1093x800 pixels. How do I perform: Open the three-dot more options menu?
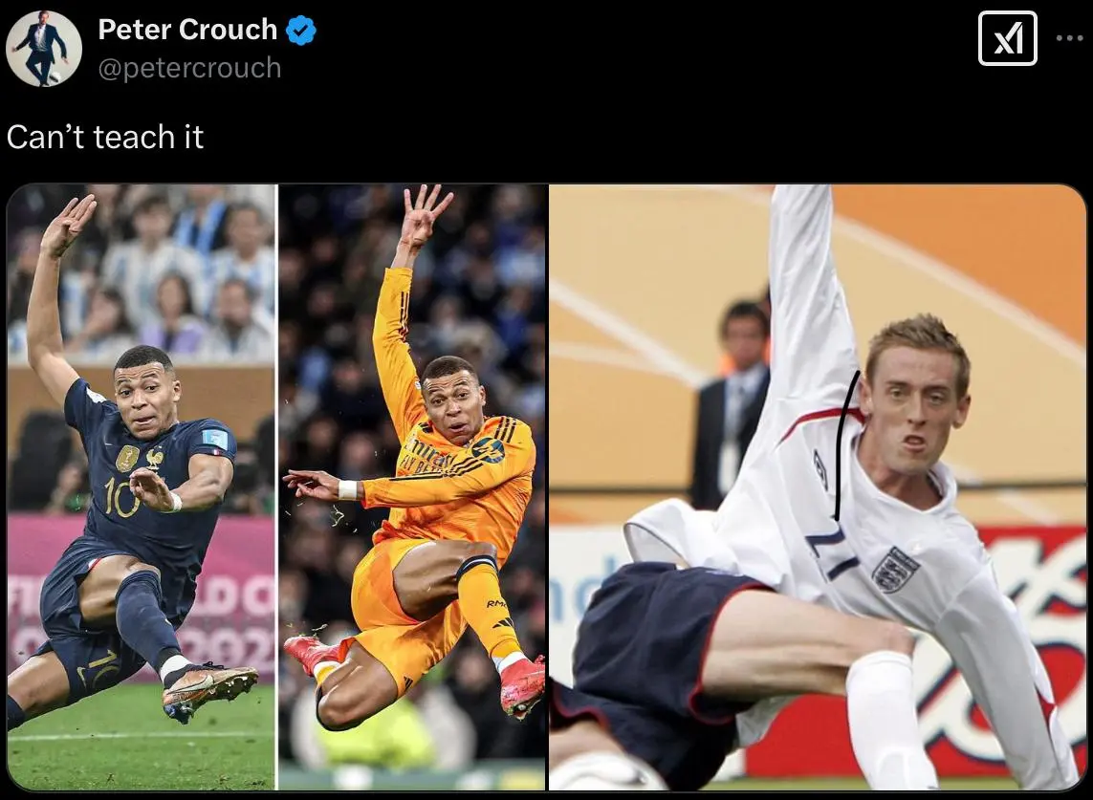pos(1069,38)
